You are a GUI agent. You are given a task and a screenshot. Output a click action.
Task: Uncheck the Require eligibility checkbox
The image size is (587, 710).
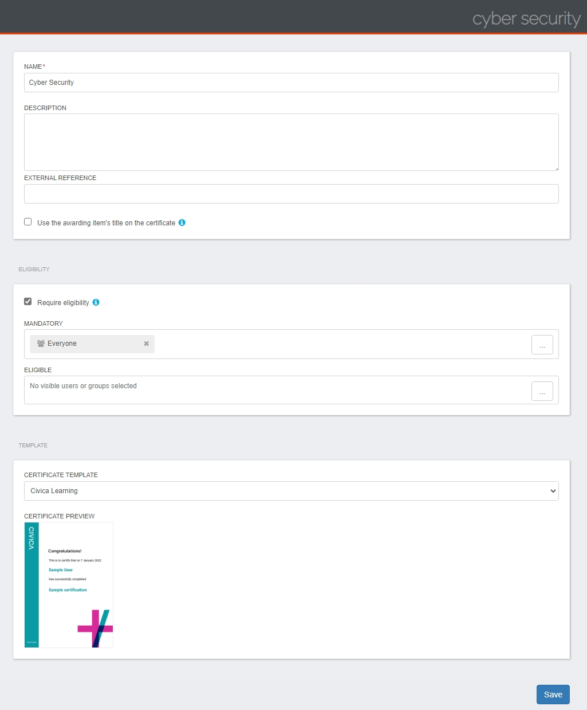click(27, 301)
